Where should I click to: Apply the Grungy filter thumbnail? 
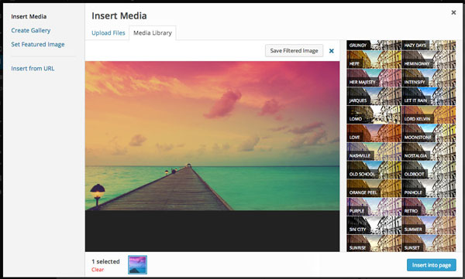click(374, 45)
